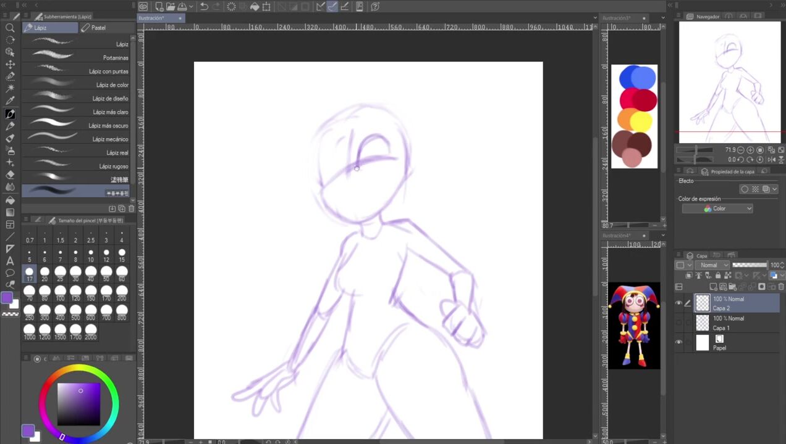Click the delete layer trash icon
The width and height of the screenshot is (786, 444).
(780, 287)
